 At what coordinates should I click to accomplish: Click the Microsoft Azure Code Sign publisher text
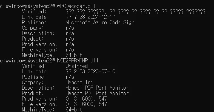(x=100, y=23)
